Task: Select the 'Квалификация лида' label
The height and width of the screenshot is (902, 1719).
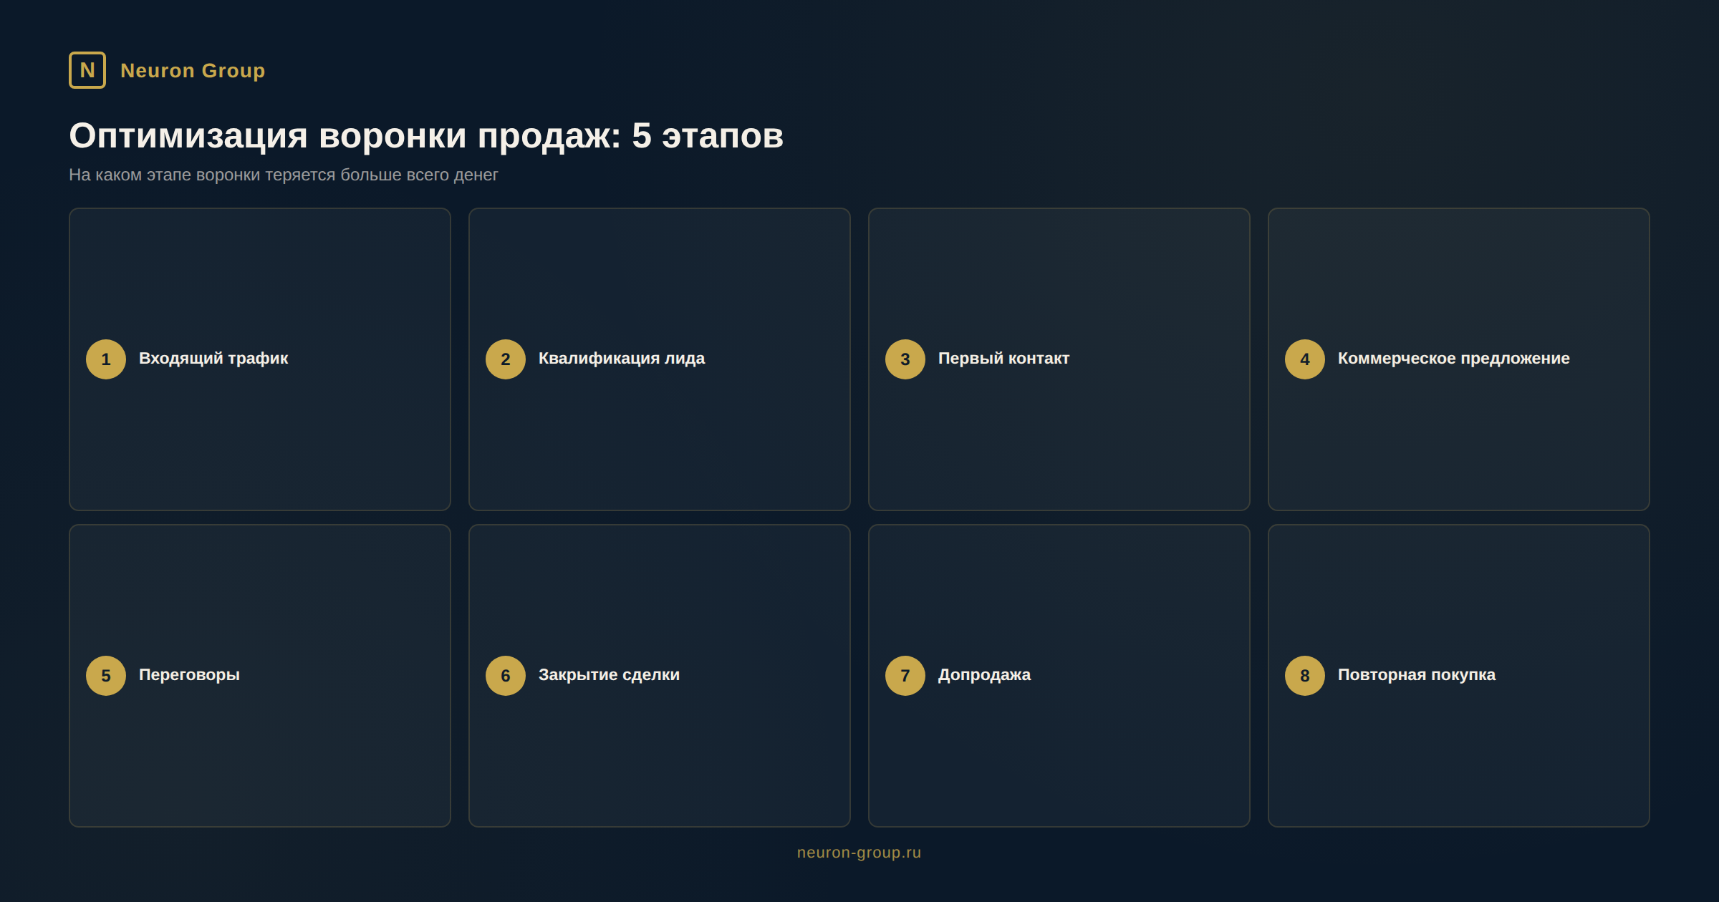Action: [622, 359]
